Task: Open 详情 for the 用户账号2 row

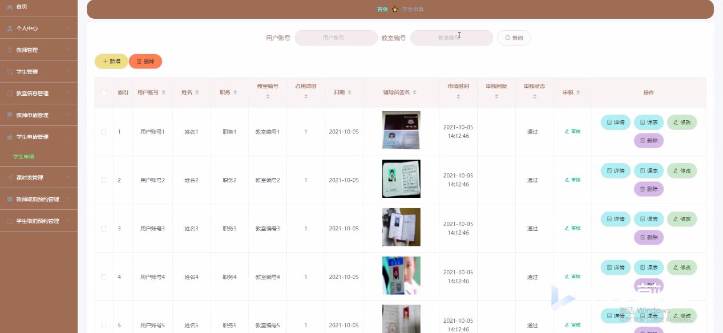Action: [616, 170]
